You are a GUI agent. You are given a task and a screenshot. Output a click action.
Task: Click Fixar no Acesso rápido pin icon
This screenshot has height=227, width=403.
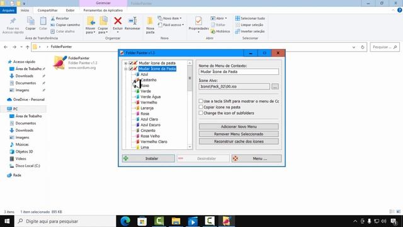[13, 21]
